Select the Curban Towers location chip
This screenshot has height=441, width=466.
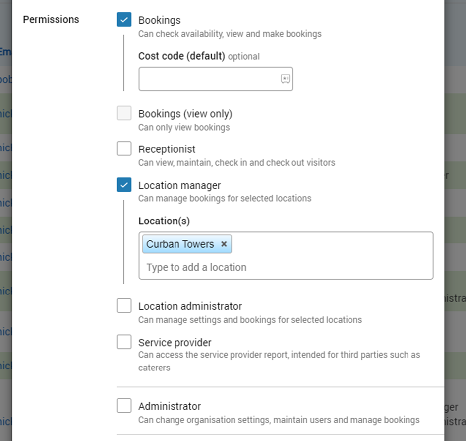tap(180, 244)
